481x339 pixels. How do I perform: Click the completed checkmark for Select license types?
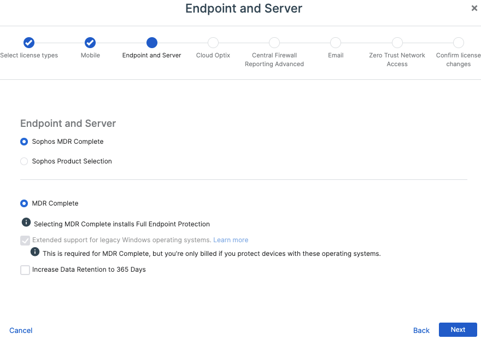[28, 43]
